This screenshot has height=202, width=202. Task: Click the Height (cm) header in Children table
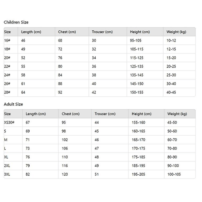(140, 32)
